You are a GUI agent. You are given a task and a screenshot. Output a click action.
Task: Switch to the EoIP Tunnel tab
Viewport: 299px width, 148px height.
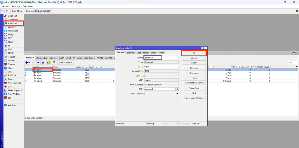[65, 58]
